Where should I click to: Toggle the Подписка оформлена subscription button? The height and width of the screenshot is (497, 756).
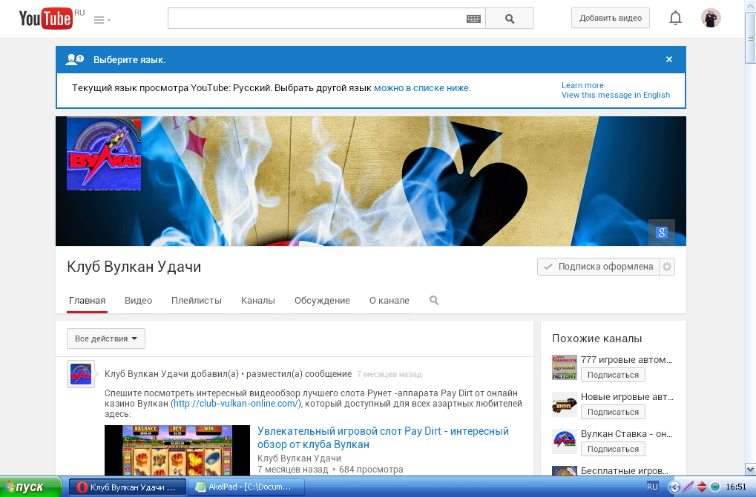click(x=598, y=267)
